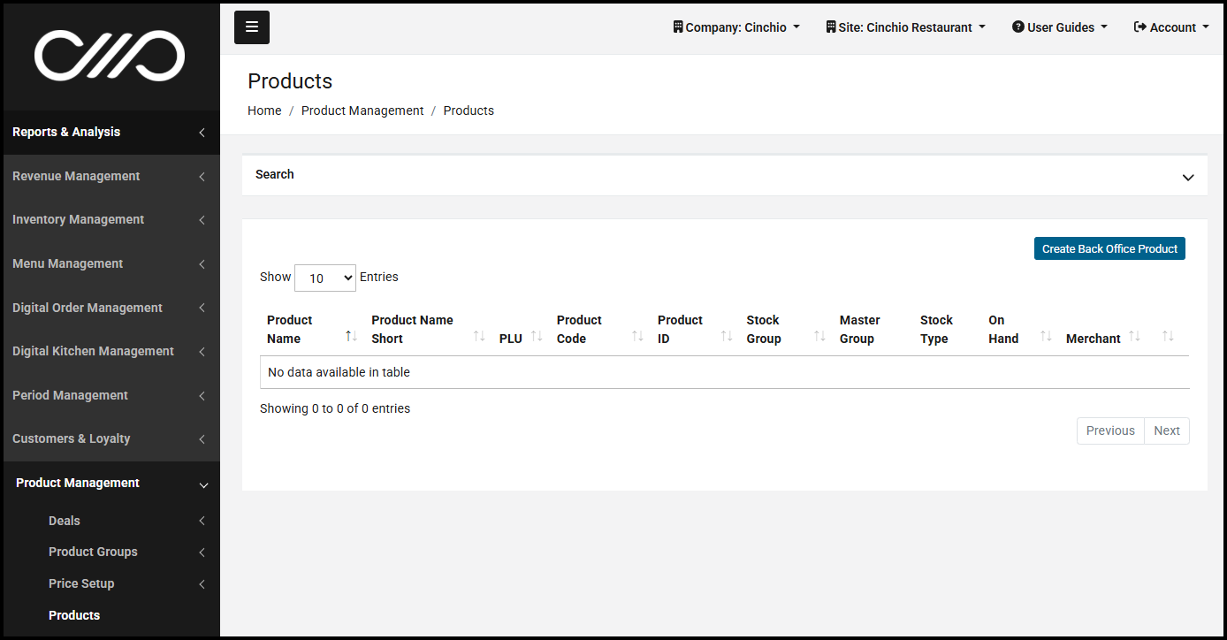This screenshot has width=1227, height=640.
Task: Go to Home breadcrumb link
Action: pos(264,110)
